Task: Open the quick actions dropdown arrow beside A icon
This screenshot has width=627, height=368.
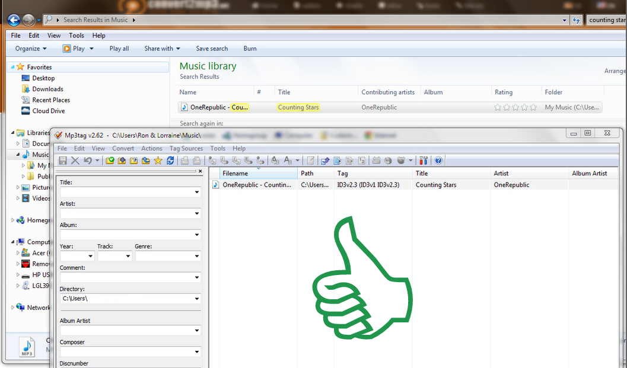Action: [x=298, y=161]
